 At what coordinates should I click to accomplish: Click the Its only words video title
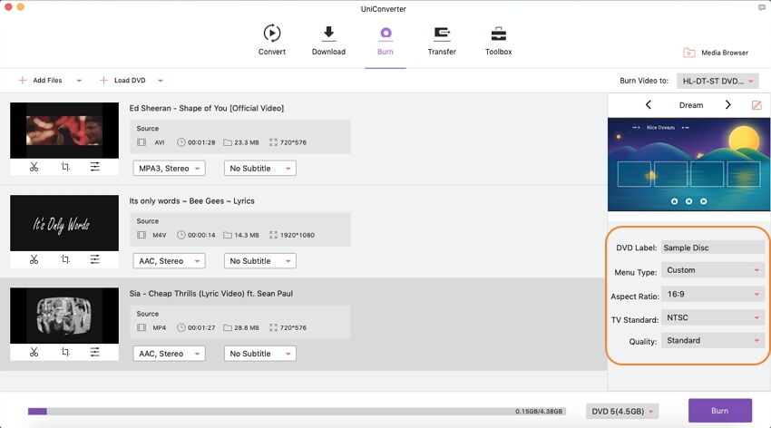191,201
